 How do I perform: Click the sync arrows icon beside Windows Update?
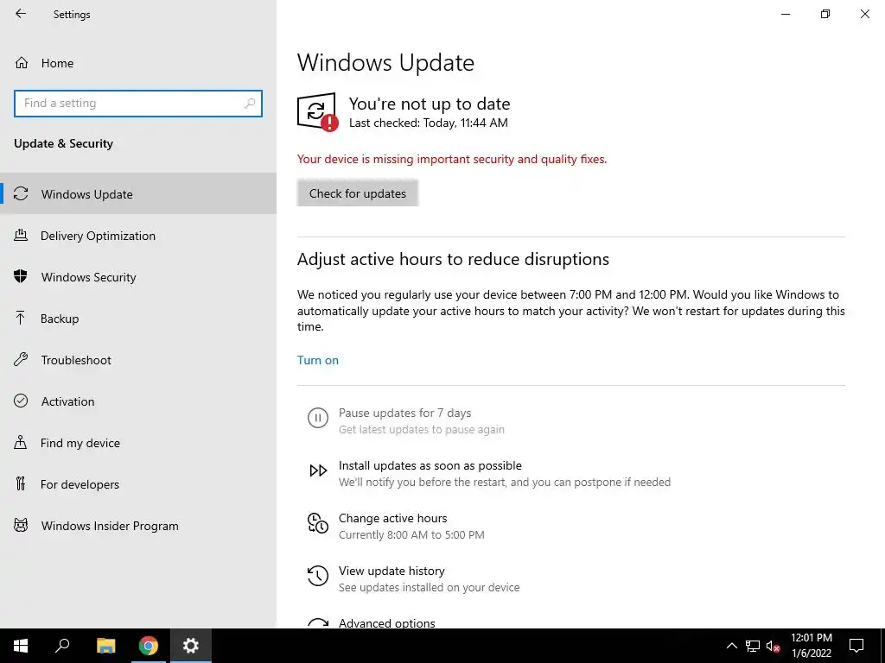[21, 194]
